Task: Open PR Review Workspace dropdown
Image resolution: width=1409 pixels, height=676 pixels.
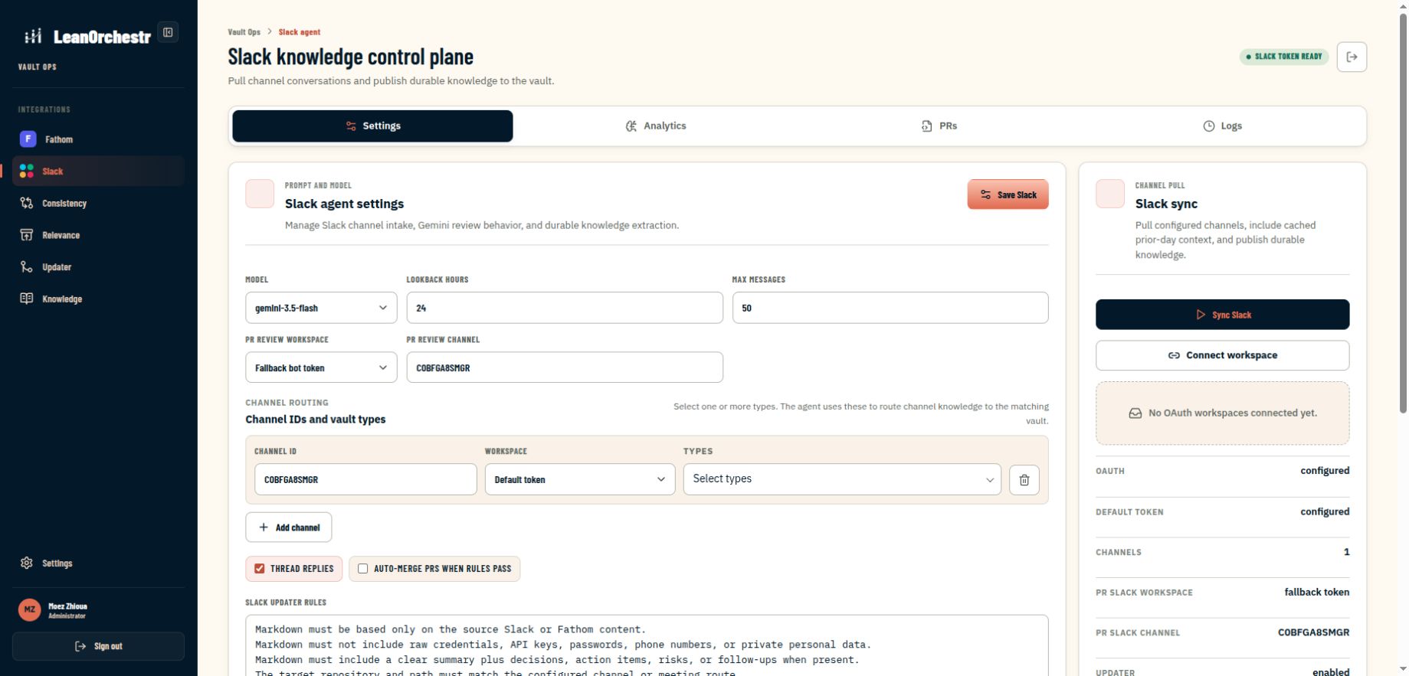Action: tap(321, 367)
